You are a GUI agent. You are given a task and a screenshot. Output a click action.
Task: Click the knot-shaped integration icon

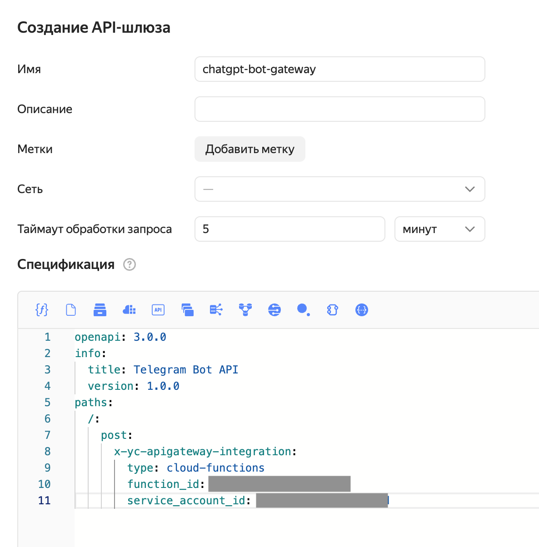coord(333,310)
